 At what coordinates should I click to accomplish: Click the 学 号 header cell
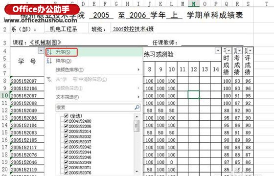27,61
